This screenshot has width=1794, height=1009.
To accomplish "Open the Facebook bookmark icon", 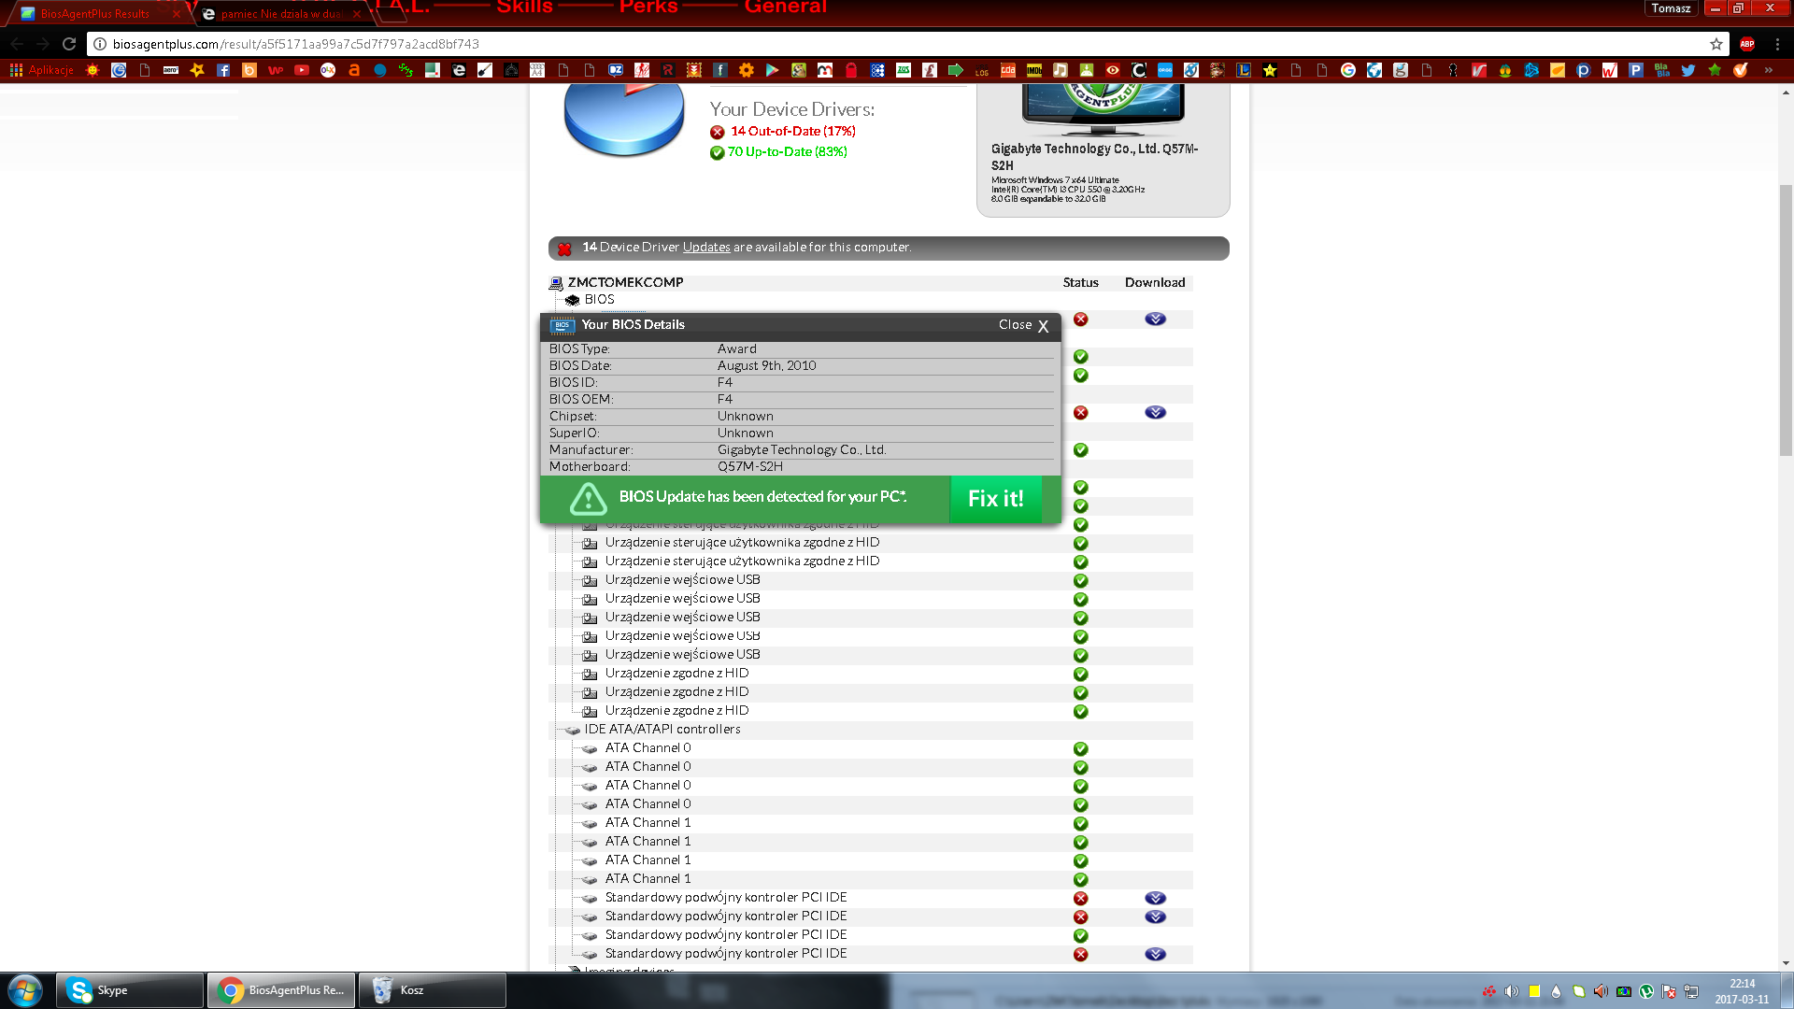I will [223, 70].
